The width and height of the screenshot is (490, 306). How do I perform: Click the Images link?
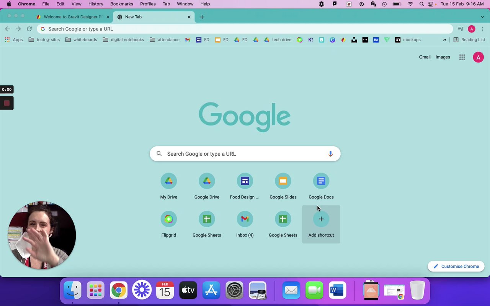[443, 57]
